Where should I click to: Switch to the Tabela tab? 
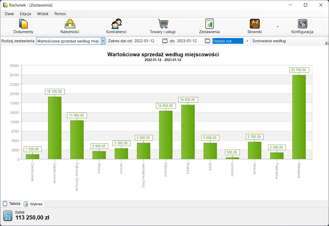12,204
